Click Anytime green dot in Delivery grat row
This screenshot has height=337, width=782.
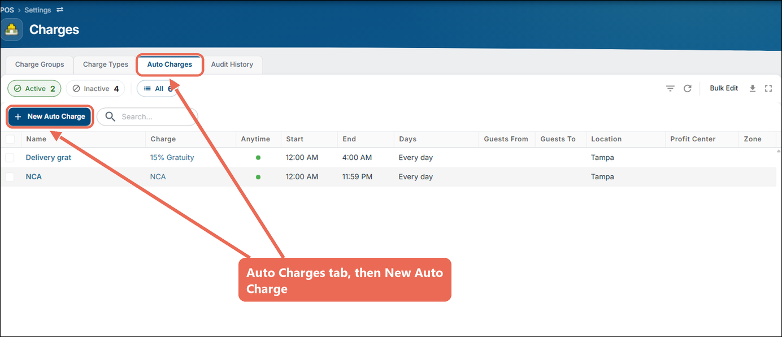(x=258, y=158)
